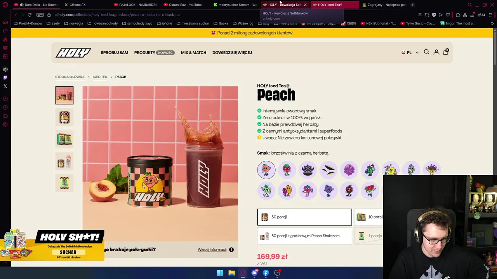Open the extensions cube icon
This screenshot has width=497, height=279.
point(458,15)
